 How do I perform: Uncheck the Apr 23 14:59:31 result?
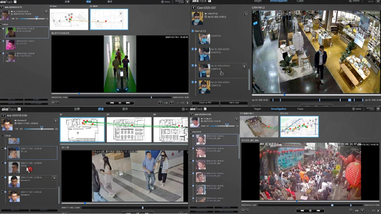[193, 82]
